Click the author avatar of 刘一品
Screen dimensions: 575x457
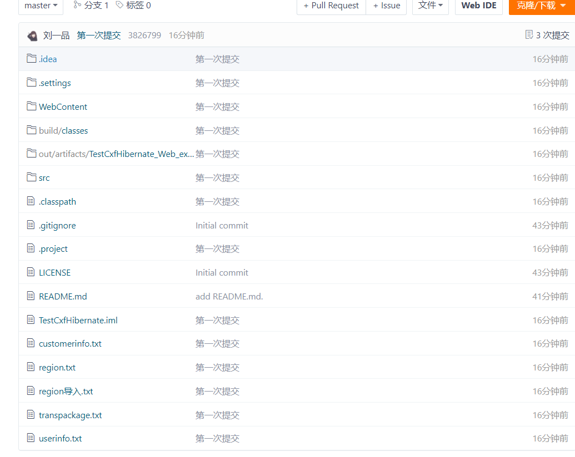click(32, 35)
